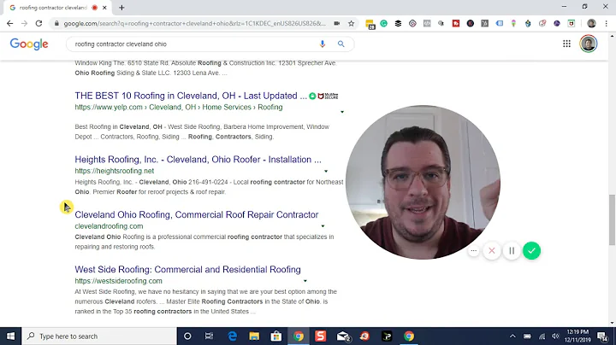
Task: Close the roofing contractor cleveland tab
Action: coord(104,8)
